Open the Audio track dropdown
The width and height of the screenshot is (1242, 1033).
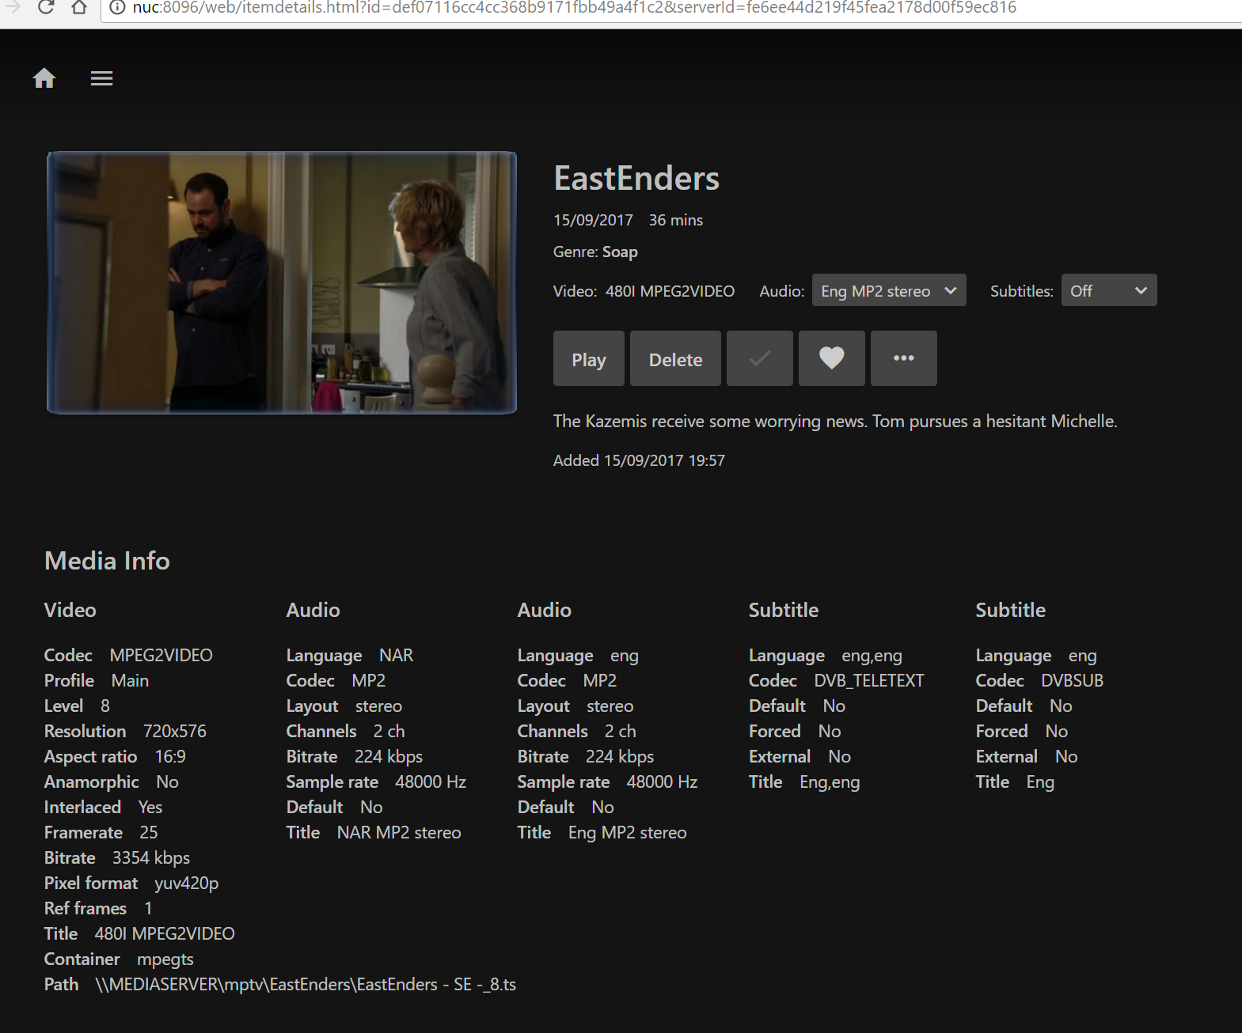(x=889, y=290)
